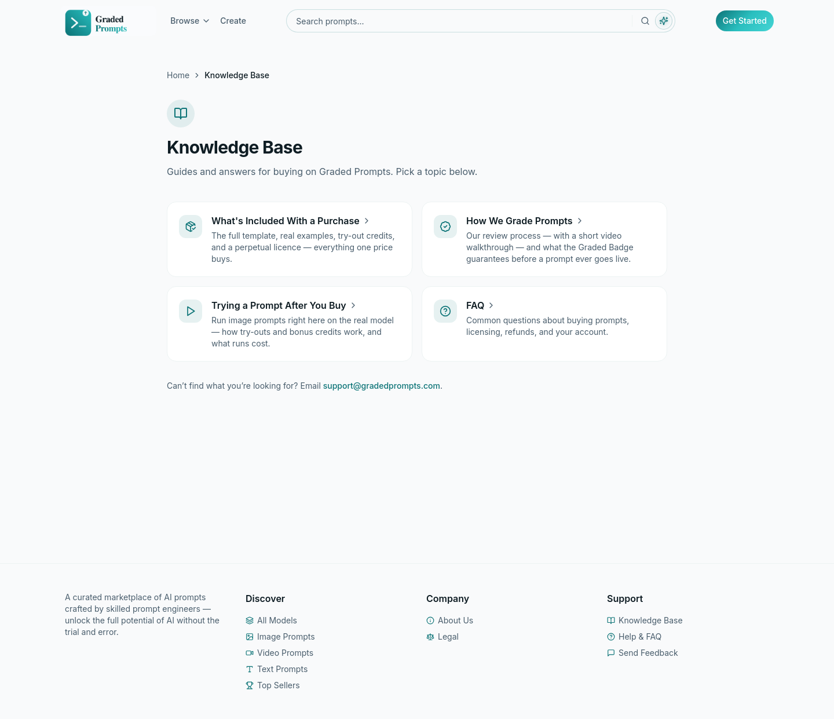This screenshot has height=719, width=834.
Task: Click the camera icon beside Video Prompts
Action: pos(250,653)
